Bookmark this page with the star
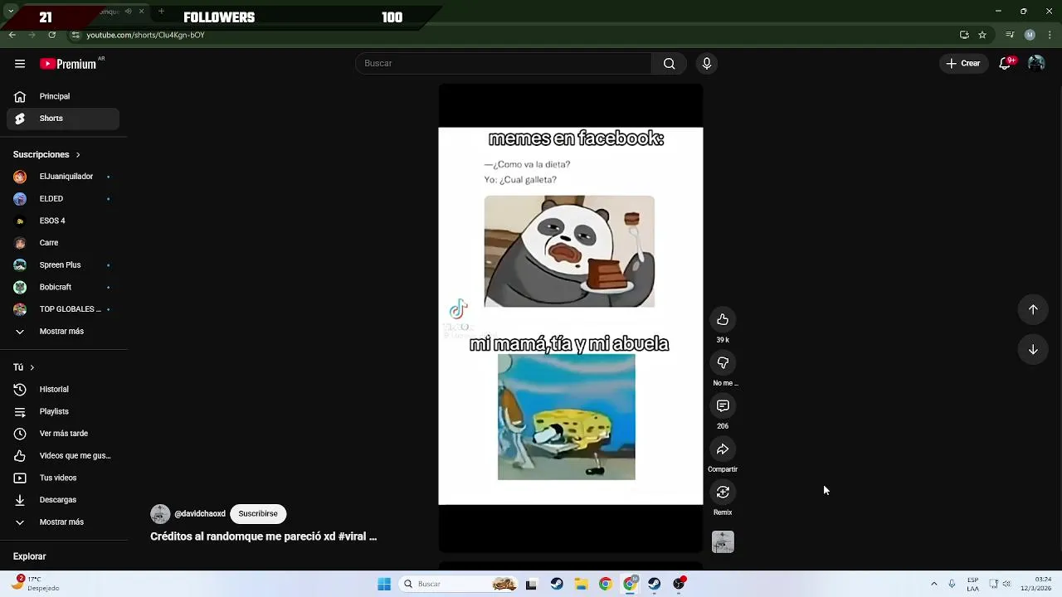1062x597 pixels. coord(982,35)
